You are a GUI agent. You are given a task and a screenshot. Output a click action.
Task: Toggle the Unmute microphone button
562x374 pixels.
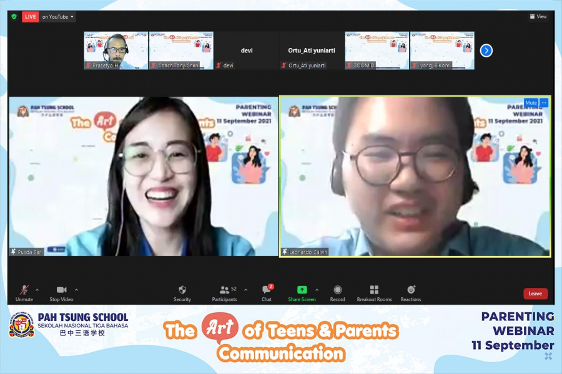click(x=24, y=290)
